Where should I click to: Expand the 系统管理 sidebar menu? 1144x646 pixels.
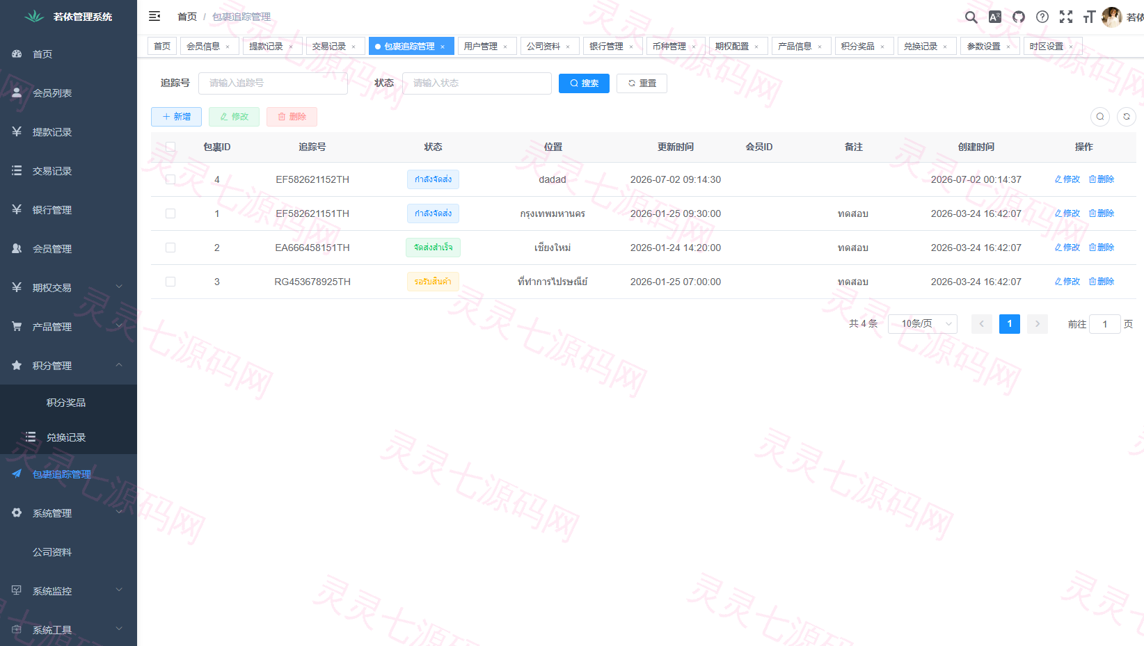click(68, 513)
